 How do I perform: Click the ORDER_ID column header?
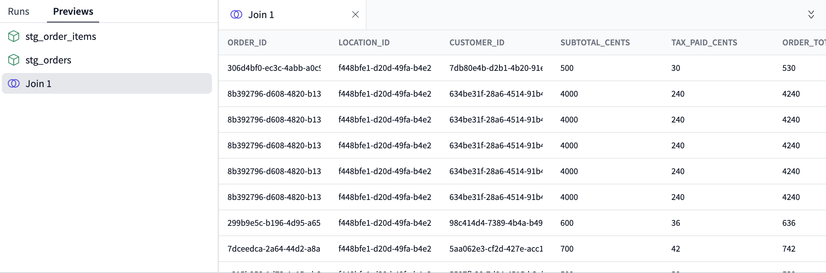pos(247,42)
